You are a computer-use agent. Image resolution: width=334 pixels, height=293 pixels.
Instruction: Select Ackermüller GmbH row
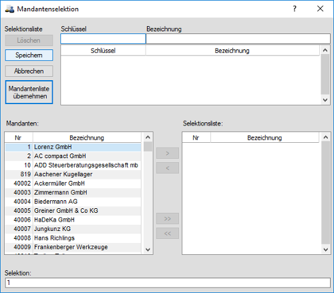(73, 184)
